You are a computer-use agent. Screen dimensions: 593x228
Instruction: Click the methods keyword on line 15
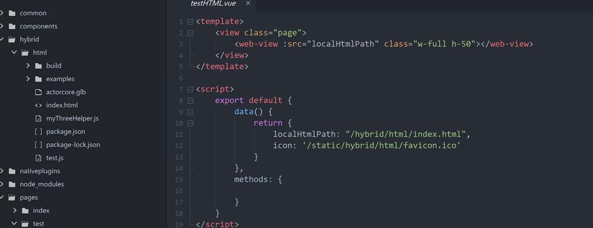[251, 179]
